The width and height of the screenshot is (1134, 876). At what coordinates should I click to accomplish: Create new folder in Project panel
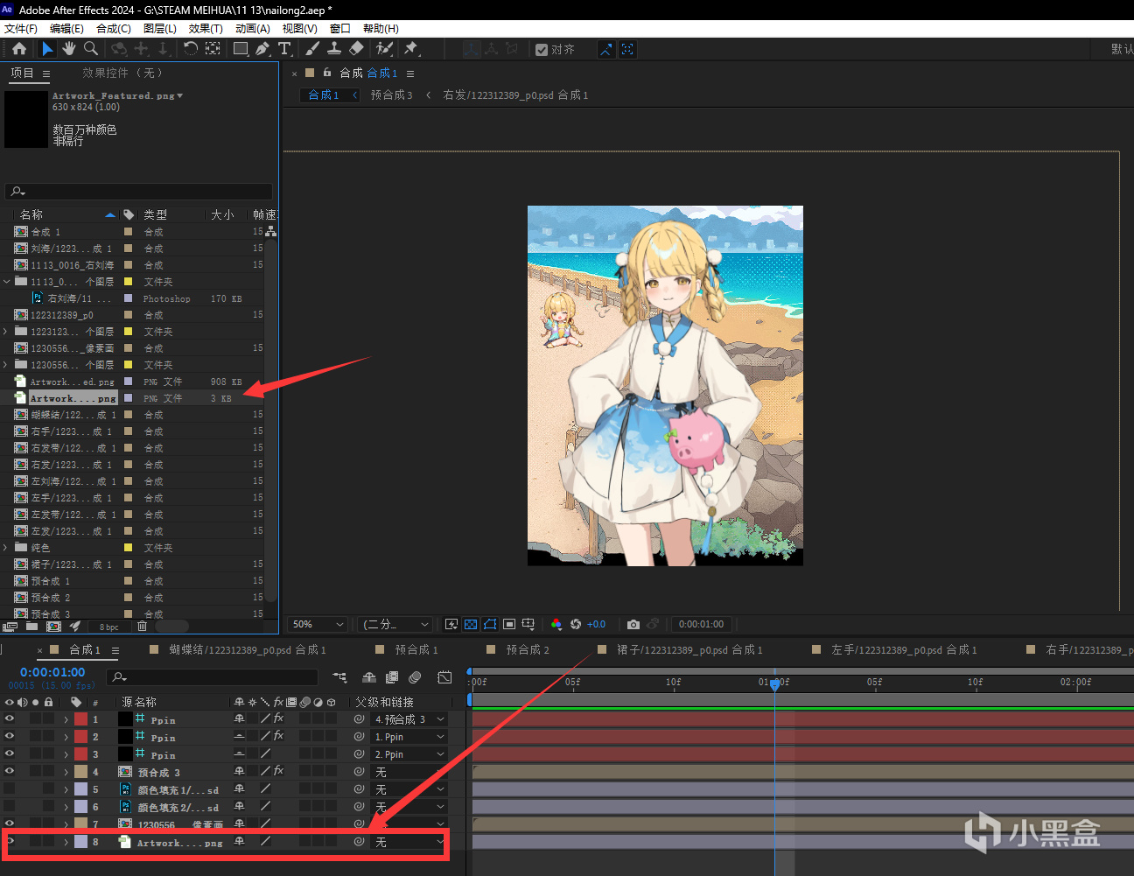(x=32, y=627)
